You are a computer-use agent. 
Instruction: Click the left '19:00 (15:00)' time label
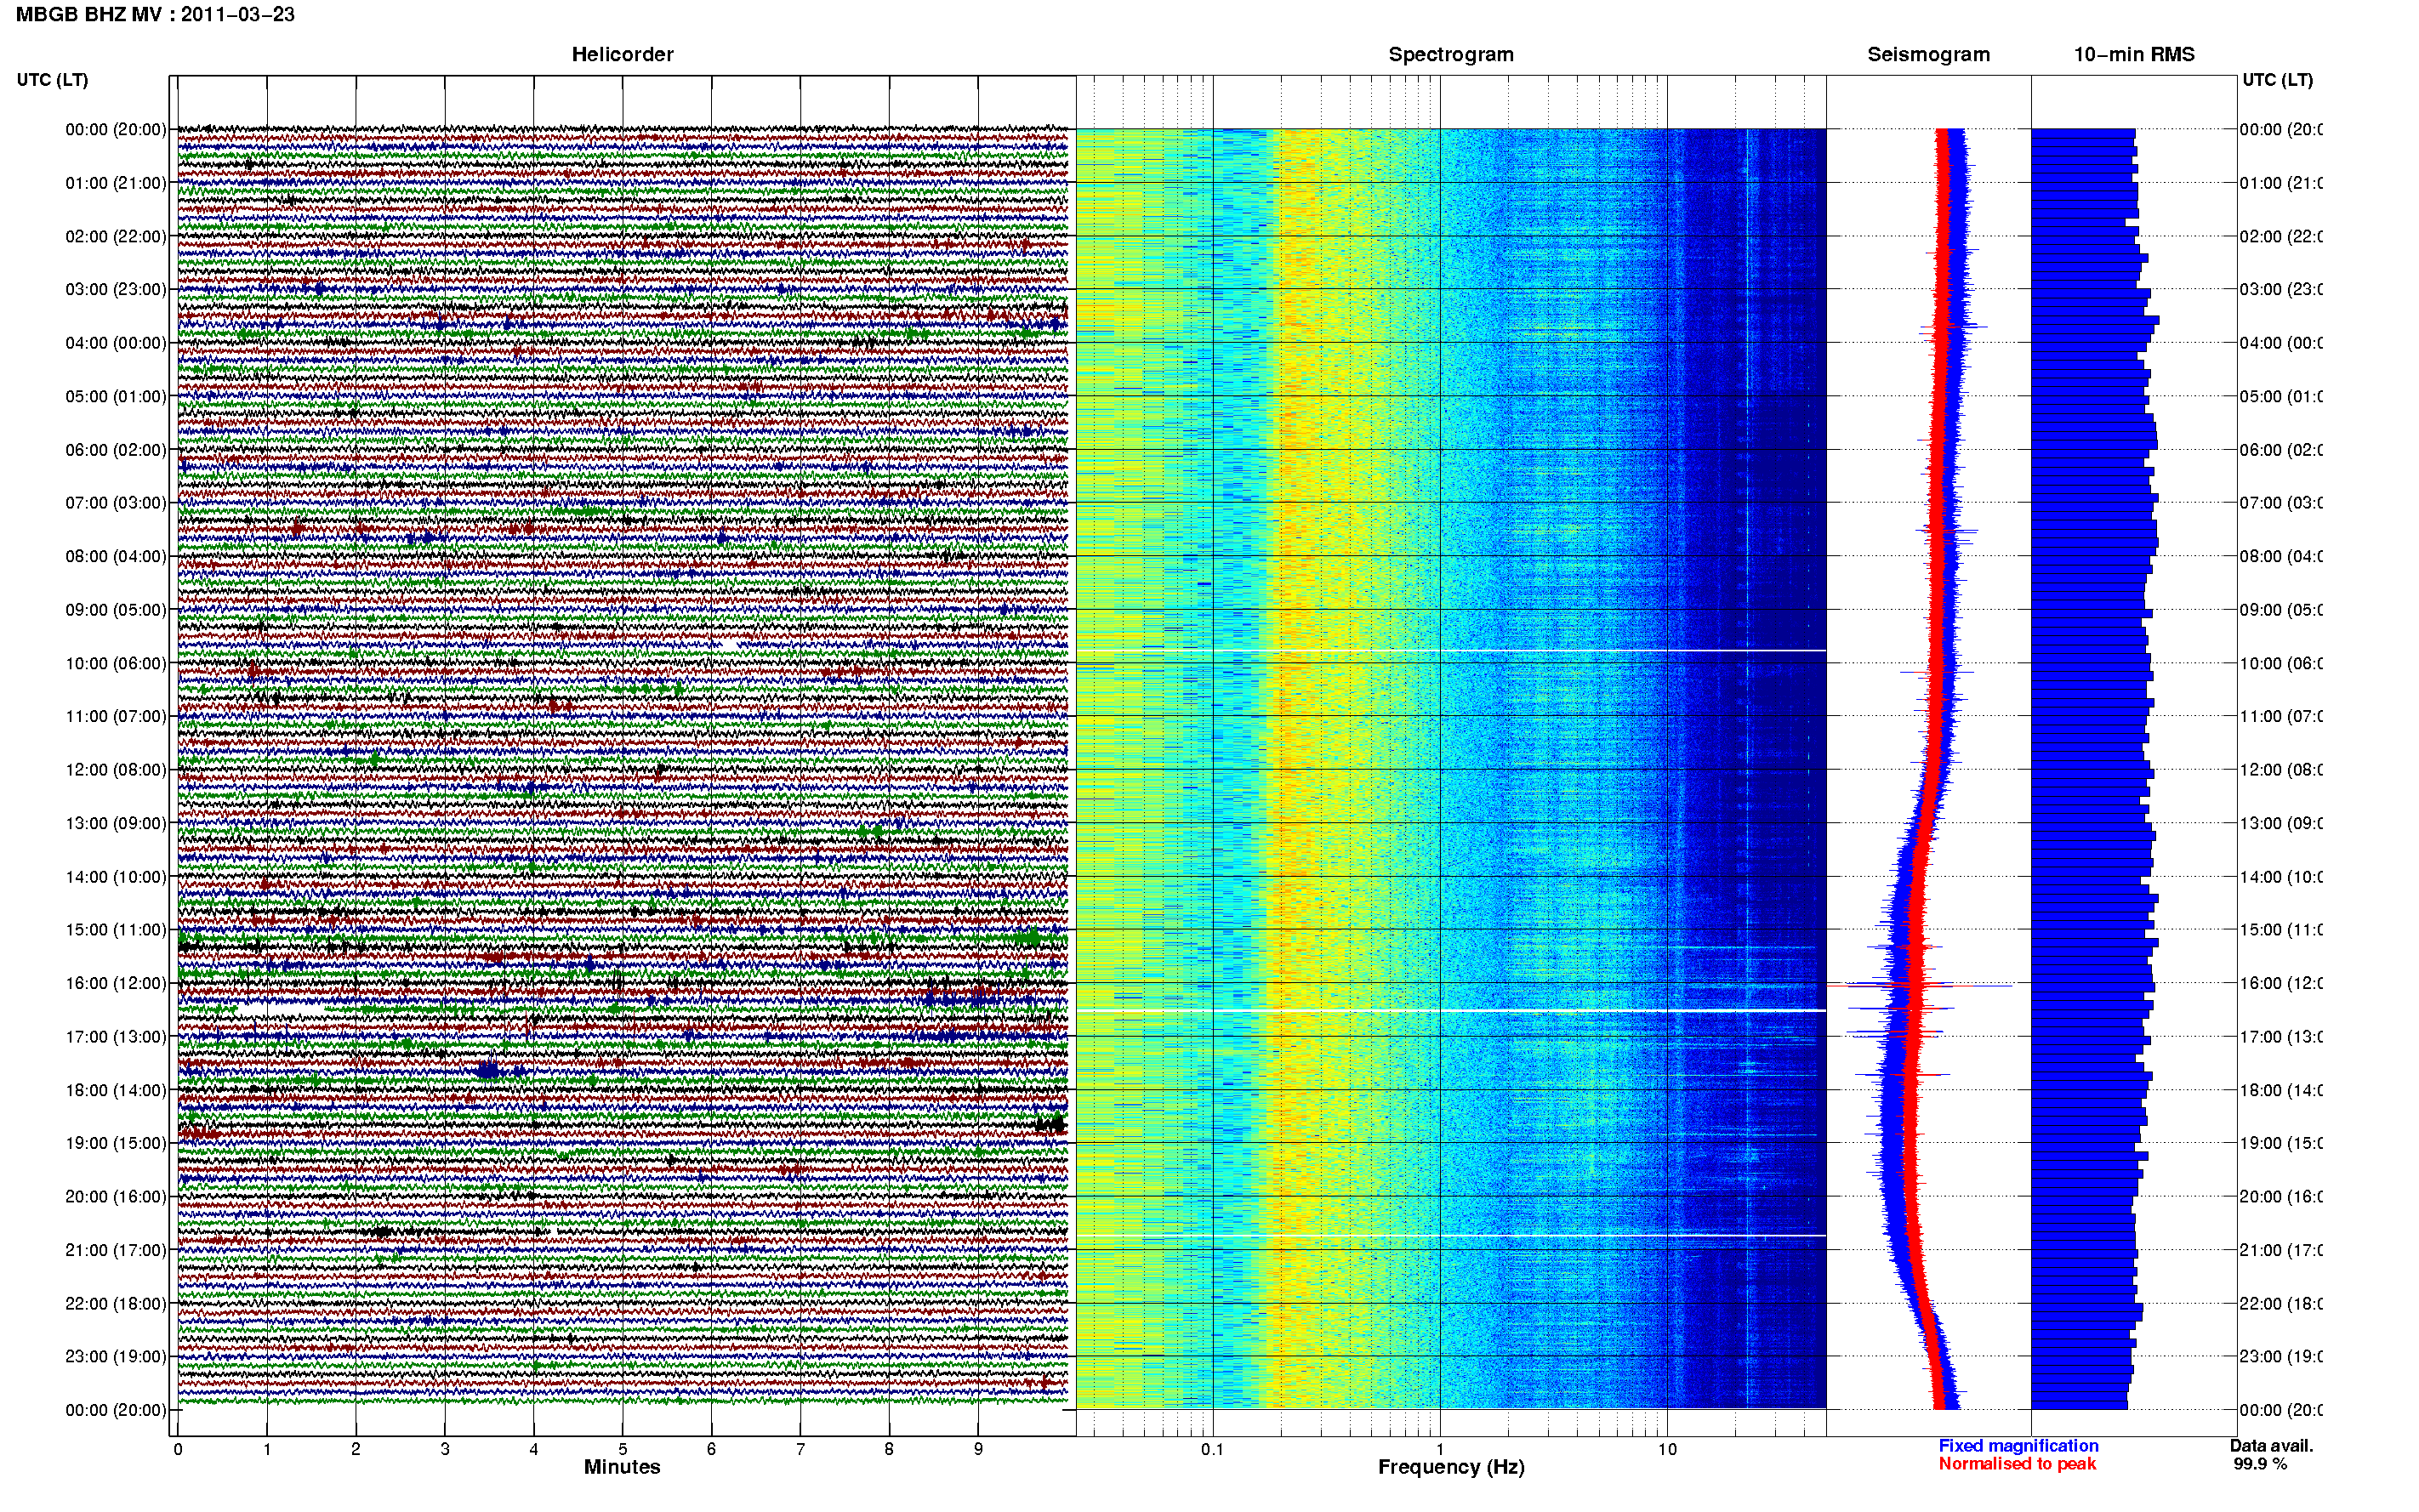(x=116, y=1143)
